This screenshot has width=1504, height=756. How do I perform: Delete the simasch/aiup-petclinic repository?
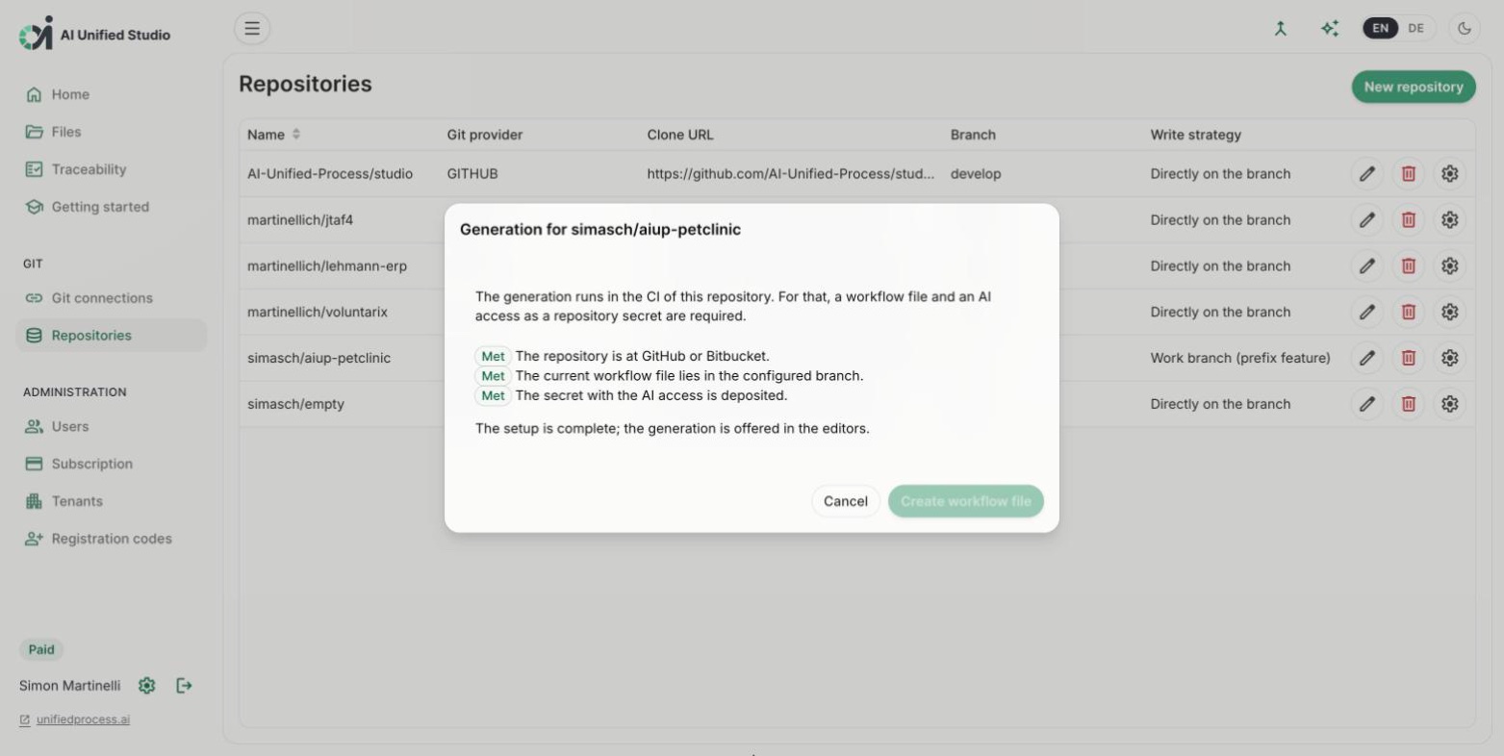pyautogui.click(x=1408, y=358)
